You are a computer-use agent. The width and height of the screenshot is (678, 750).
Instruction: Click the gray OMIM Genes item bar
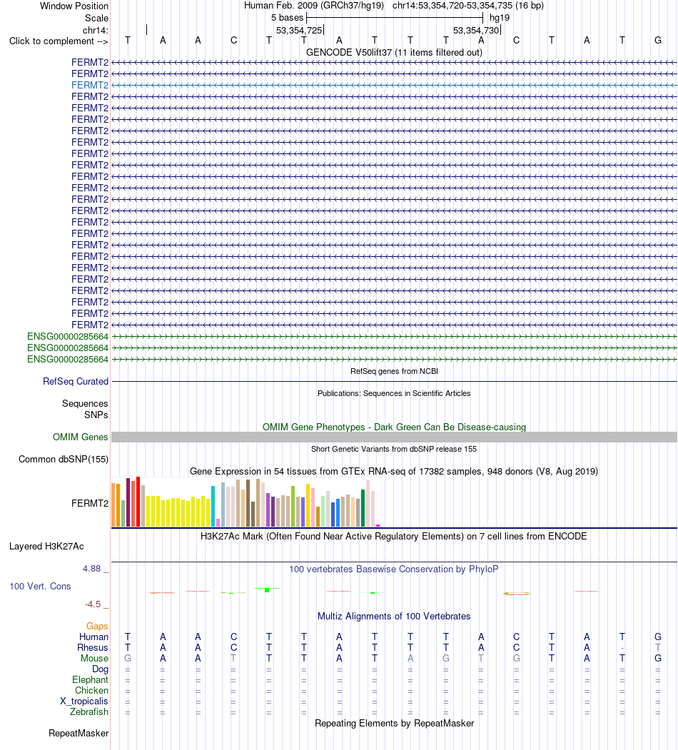pos(394,437)
